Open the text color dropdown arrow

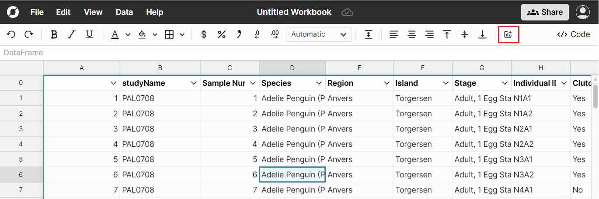128,34
